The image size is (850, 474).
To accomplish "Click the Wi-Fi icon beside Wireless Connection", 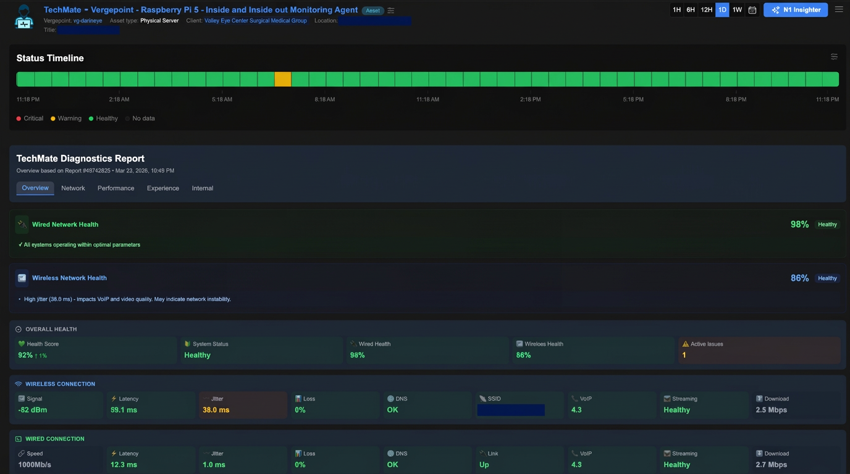I will pyautogui.click(x=19, y=384).
